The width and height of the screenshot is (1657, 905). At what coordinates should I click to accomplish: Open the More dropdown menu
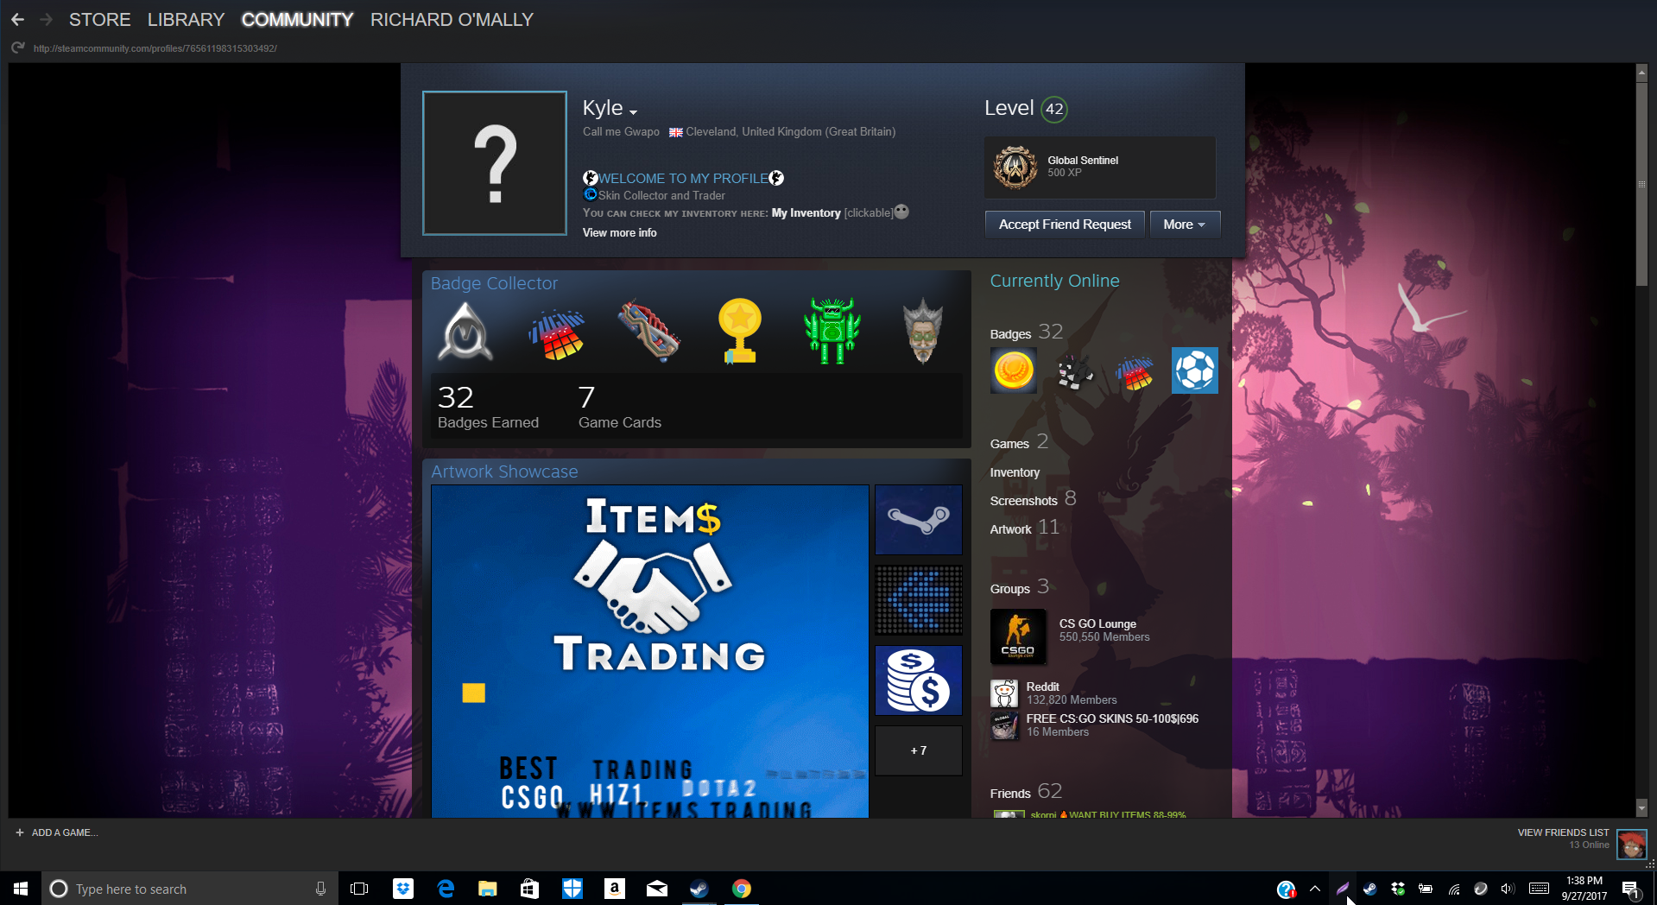coord(1184,225)
